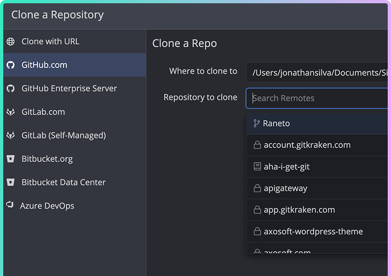Screen dimensions: 391x276
Task: Switch to the GitLab.com tab
Action: coord(43,112)
